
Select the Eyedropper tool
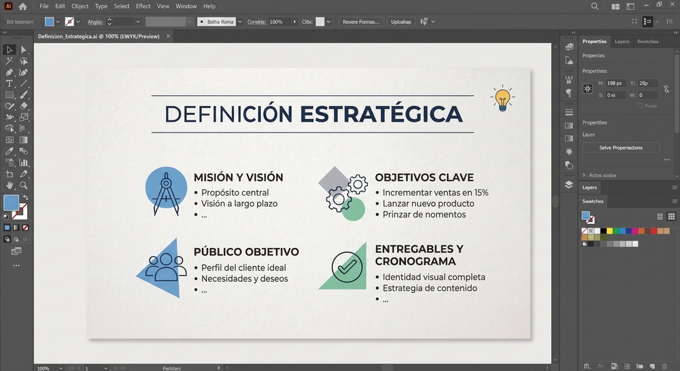pos(9,152)
